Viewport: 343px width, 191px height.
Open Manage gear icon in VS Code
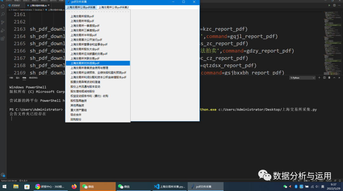coord(3,175)
